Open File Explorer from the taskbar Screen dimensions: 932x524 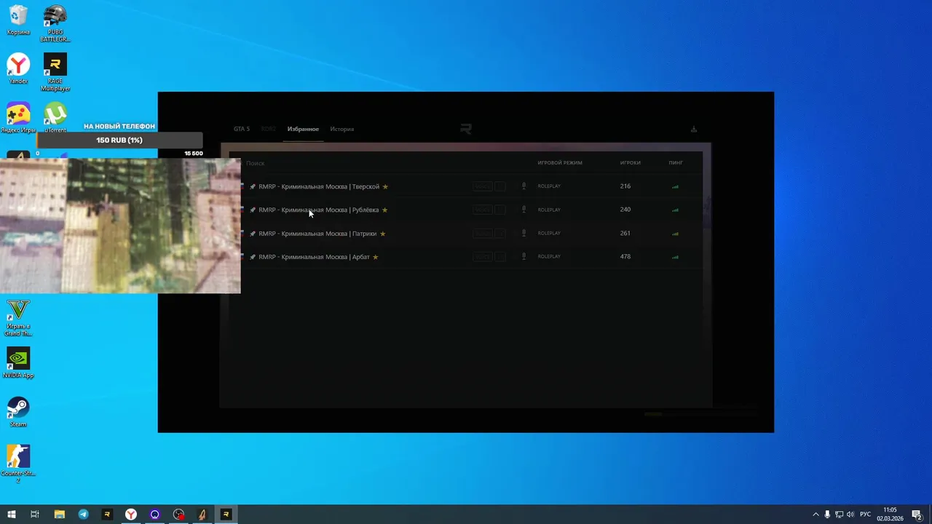coord(60,515)
